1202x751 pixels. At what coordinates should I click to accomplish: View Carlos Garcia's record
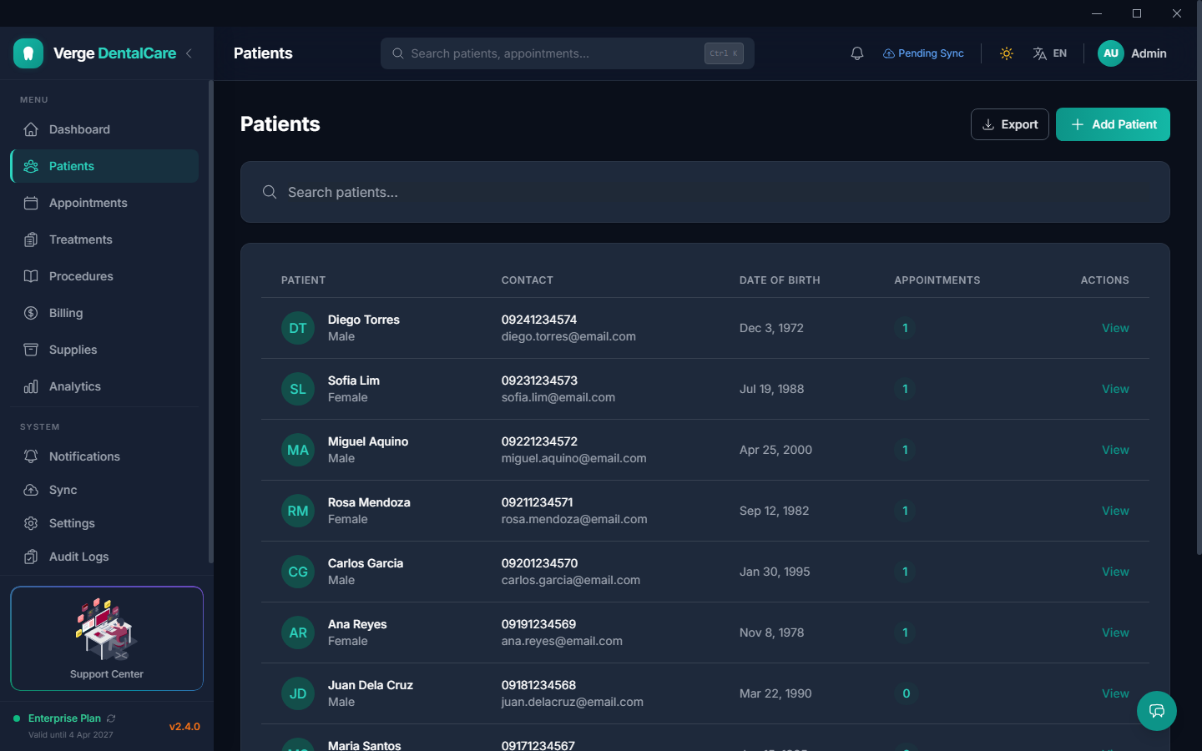1115,572
